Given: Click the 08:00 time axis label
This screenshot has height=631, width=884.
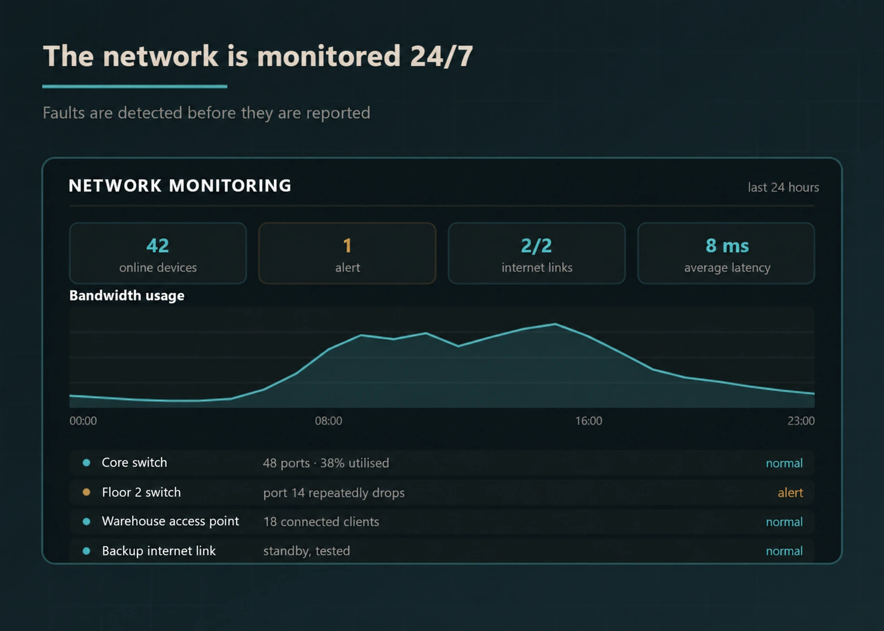Looking at the screenshot, I should coord(328,421).
